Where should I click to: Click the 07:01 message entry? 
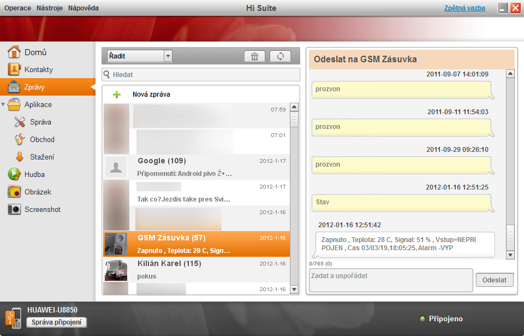click(196, 142)
